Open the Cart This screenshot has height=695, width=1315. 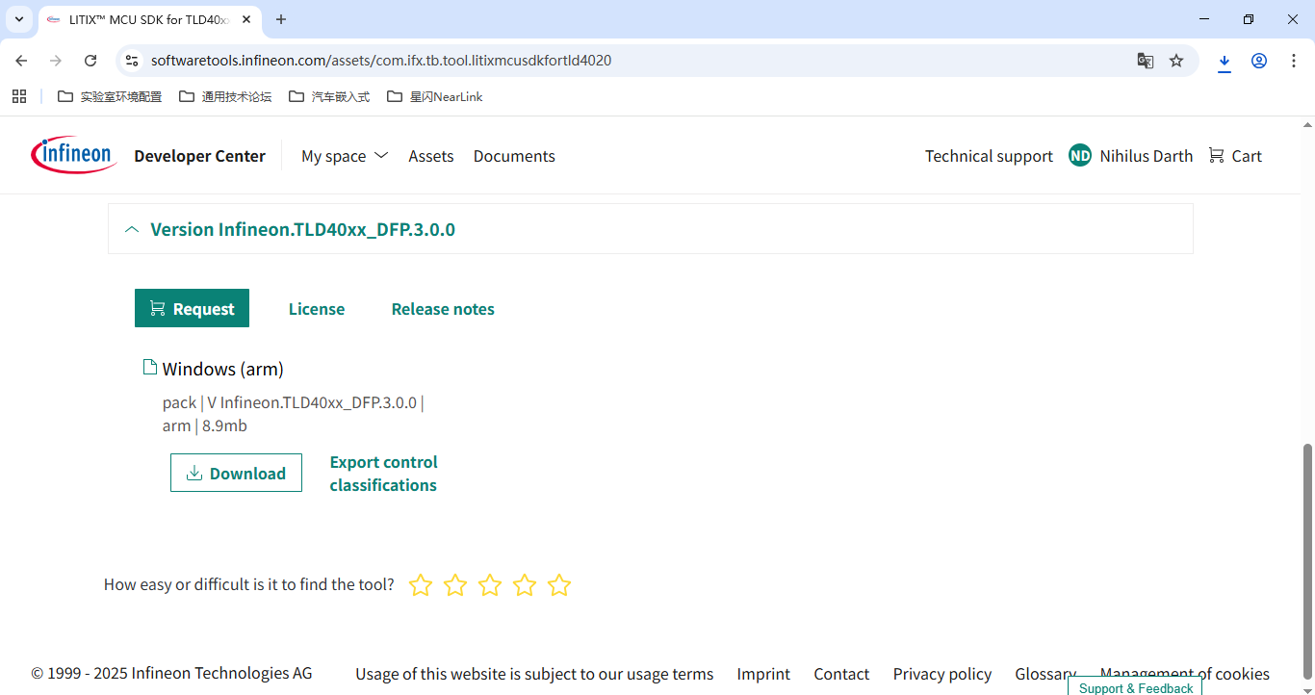click(x=1235, y=156)
